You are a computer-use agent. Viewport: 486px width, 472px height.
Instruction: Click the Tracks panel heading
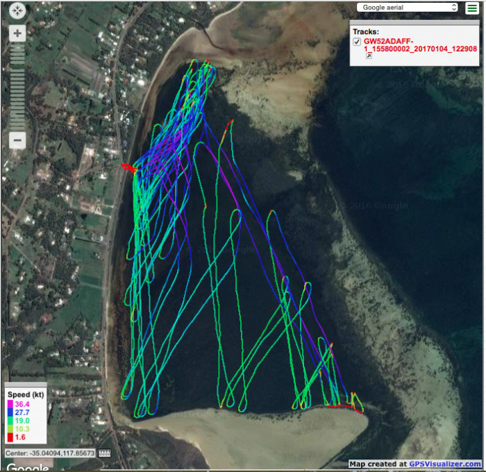365,32
